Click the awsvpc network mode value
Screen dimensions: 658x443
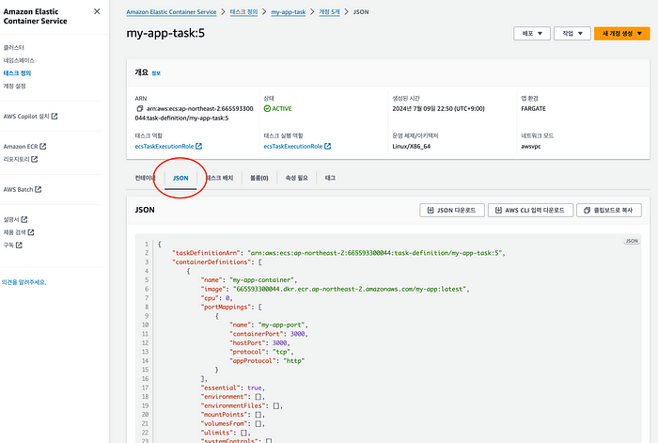tap(531, 146)
